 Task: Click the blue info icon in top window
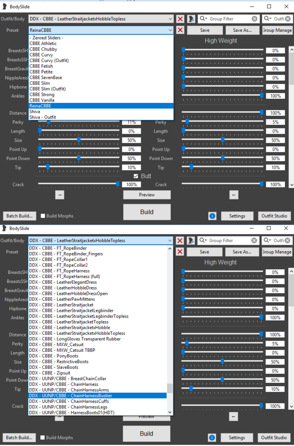(x=212, y=216)
